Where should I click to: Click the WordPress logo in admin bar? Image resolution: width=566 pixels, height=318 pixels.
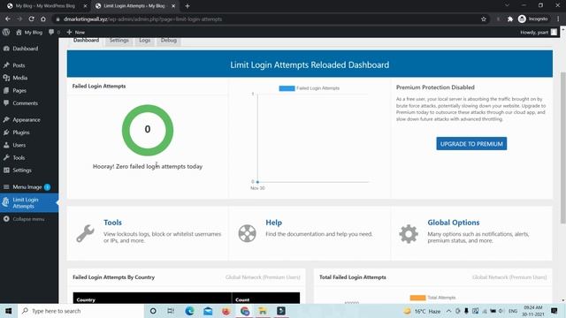coord(6,32)
